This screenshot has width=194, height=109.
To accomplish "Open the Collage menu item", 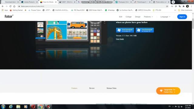I will (129, 17).
